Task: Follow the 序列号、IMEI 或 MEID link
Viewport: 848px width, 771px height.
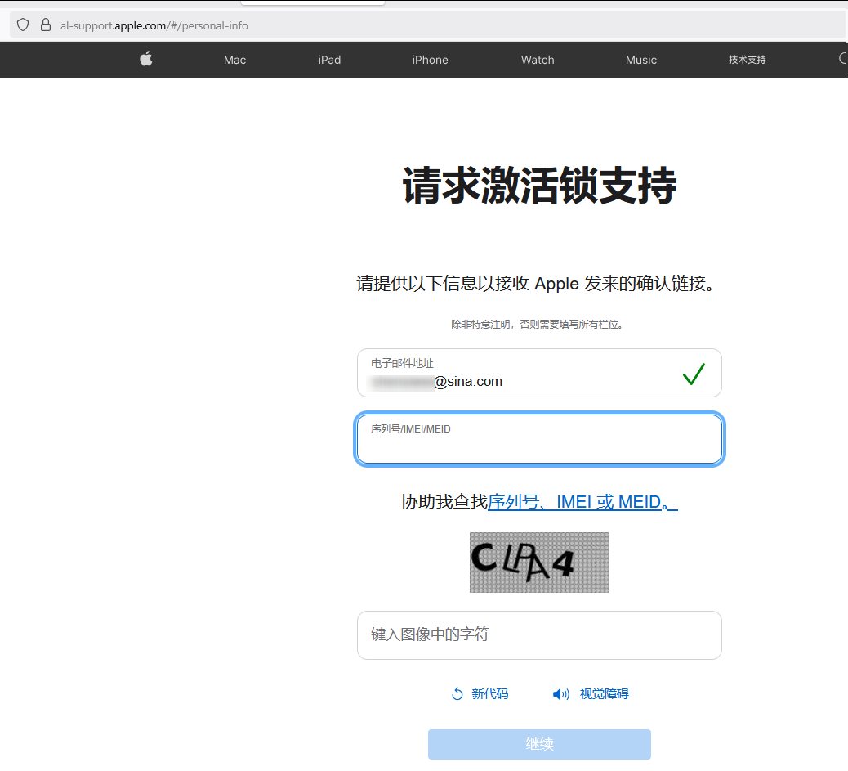Action: pyautogui.click(x=582, y=502)
